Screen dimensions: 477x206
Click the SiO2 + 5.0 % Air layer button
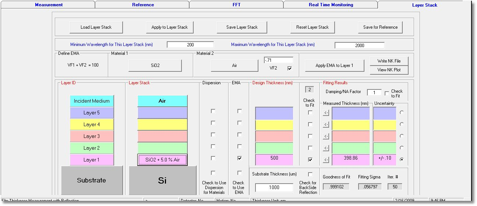pos(162,160)
